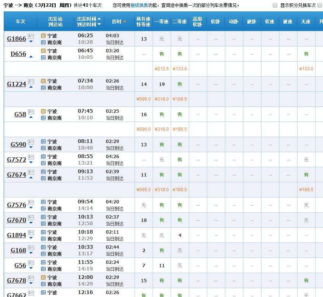Viewport: 323px width, 297px height.
Task: Open the ID card icon next to G7670
Action: point(31,217)
